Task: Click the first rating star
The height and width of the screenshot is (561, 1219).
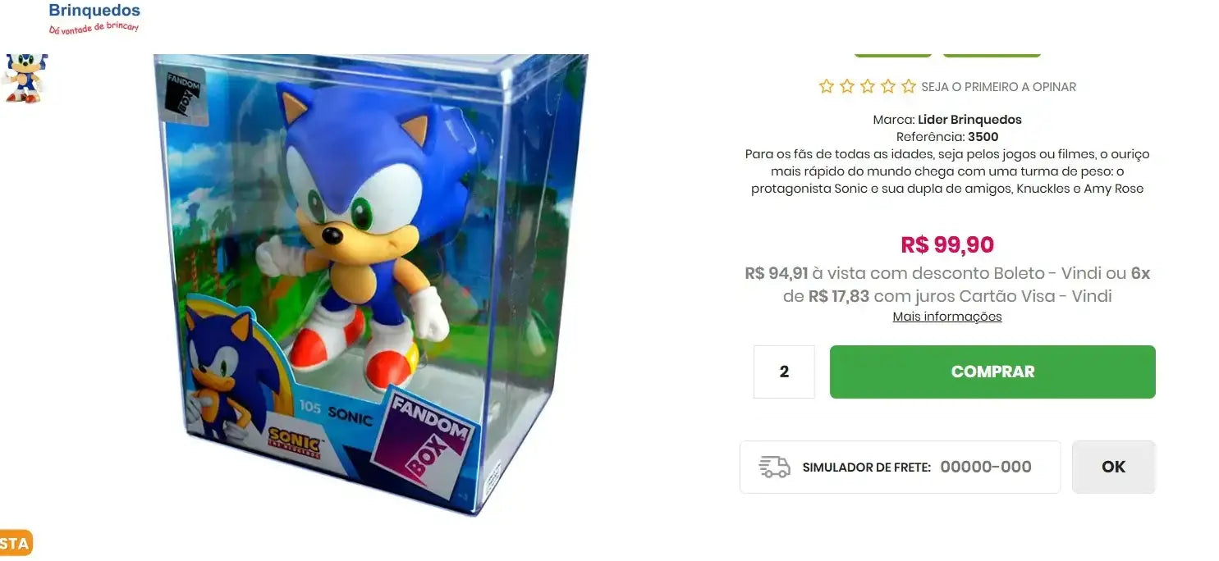Action: pyautogui.click(x=826, y=86)
